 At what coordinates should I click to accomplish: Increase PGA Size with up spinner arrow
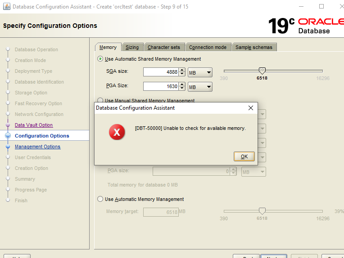(182, 85)
